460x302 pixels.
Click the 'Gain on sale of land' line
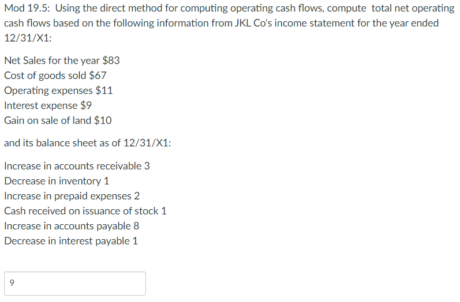click(58, 120)
